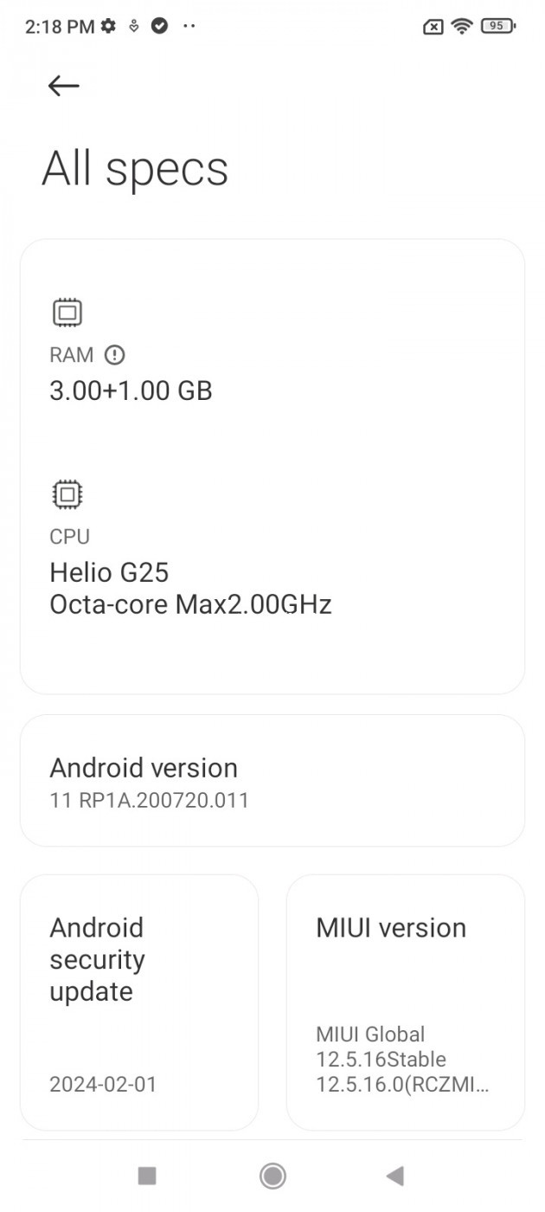Tap the checkmark notification status icon
Image resolution: width=545 pixels, height=1212 pixels.
click(159, 26)
